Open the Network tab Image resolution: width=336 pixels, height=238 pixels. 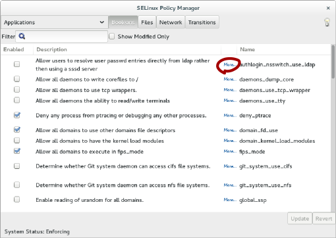[171, 22]
